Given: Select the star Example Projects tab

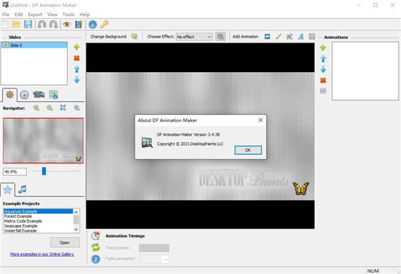Looking at the screenshot, I should (7, 190).
